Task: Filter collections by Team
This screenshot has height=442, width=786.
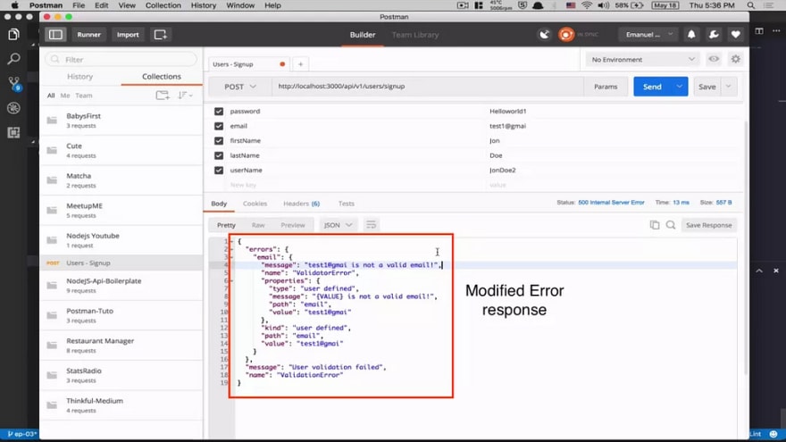Action: (x=84, y=96)
